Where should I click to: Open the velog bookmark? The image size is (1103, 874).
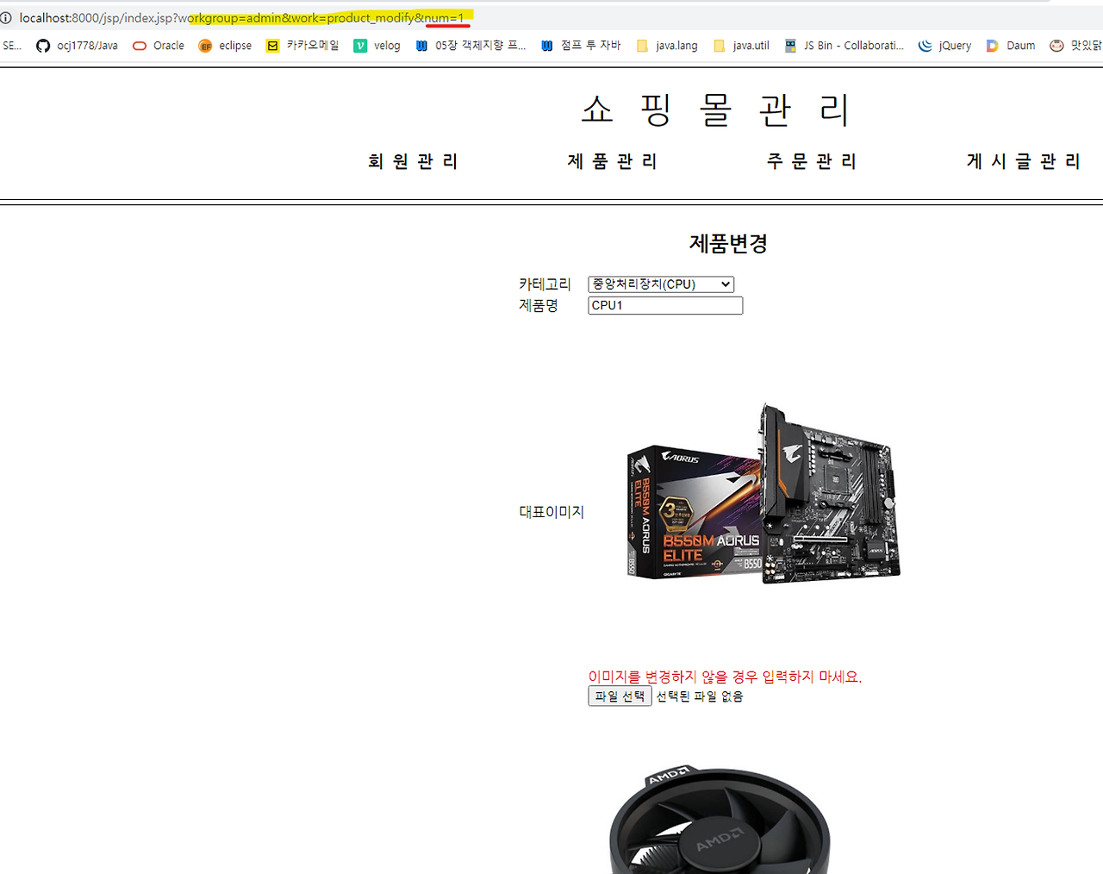pyautogui.click(x=377, y=46)
